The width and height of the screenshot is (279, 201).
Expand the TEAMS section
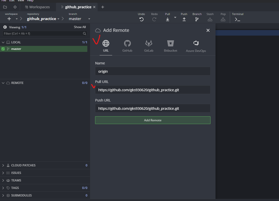[x=3, y=180]
